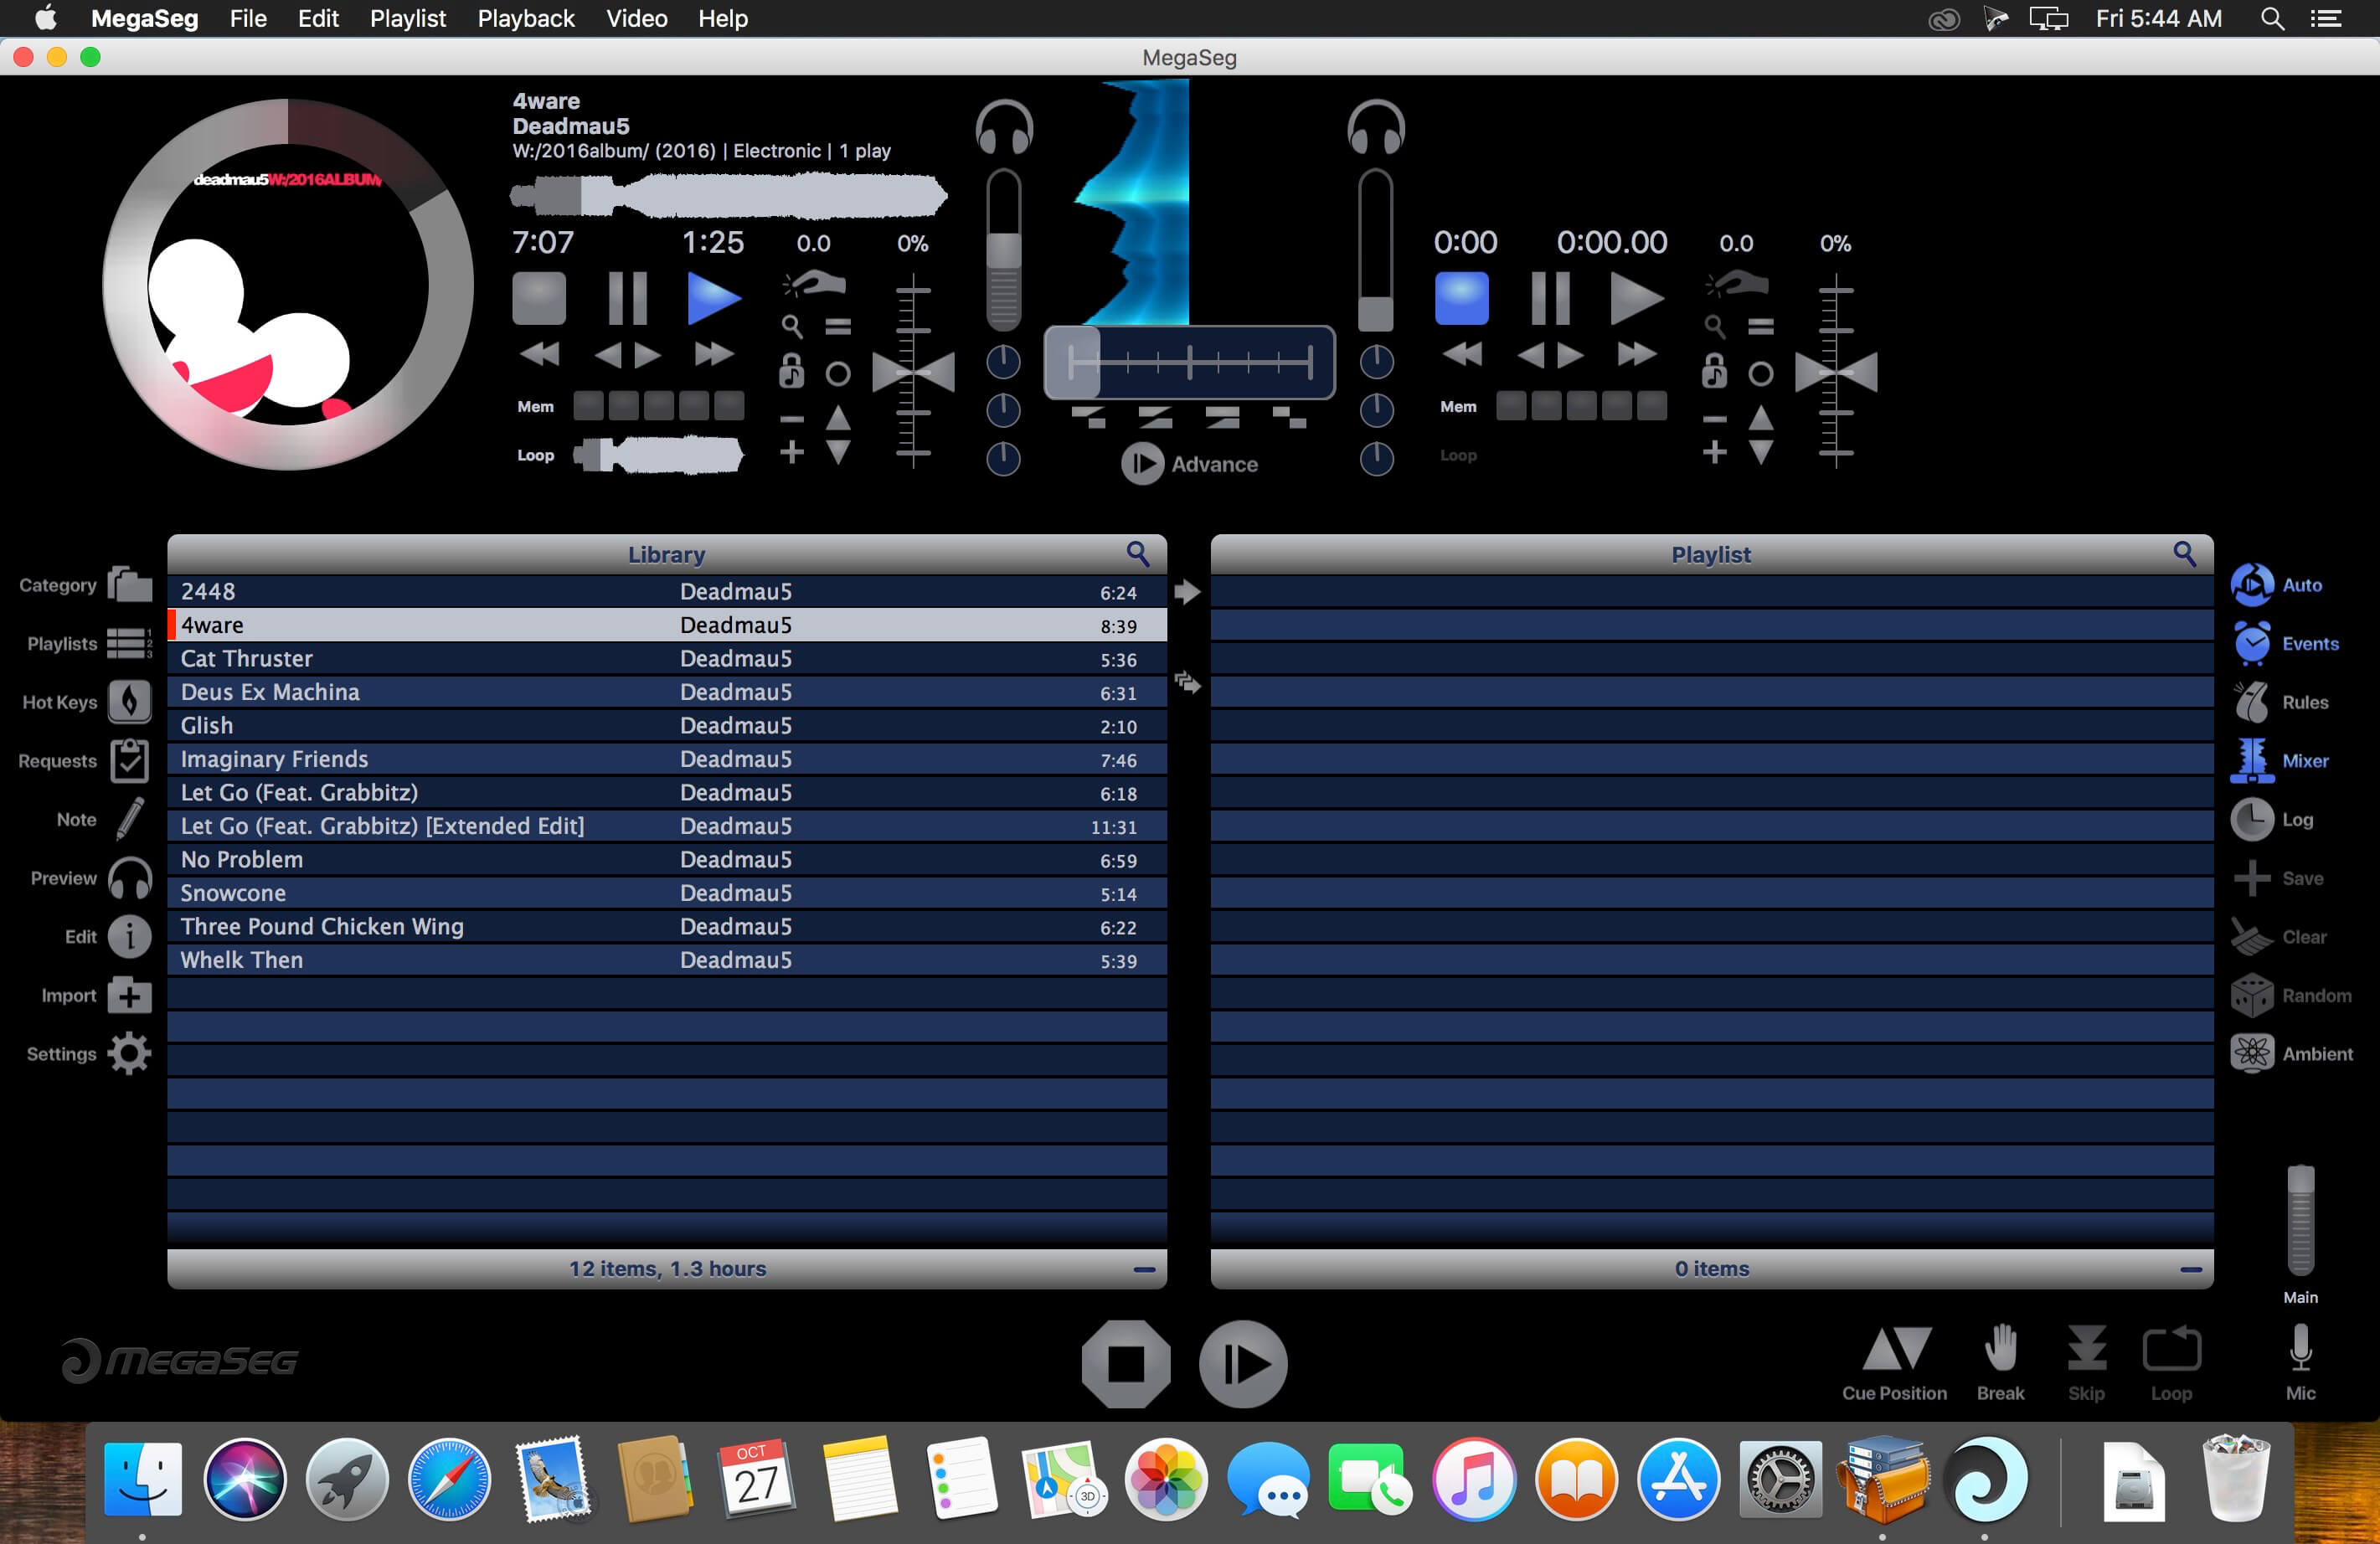Open the Hot Keys panel icon
Viewport: 2380px width, 1544px height.
[x=130, y=701]
